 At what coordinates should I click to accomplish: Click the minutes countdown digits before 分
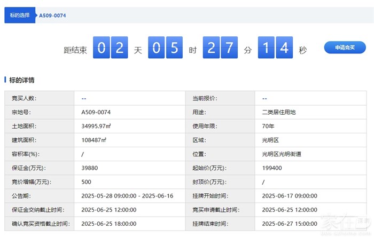[222, 48]
